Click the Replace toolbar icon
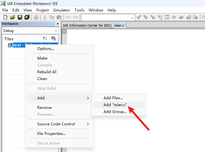 [x=160, y=17]
